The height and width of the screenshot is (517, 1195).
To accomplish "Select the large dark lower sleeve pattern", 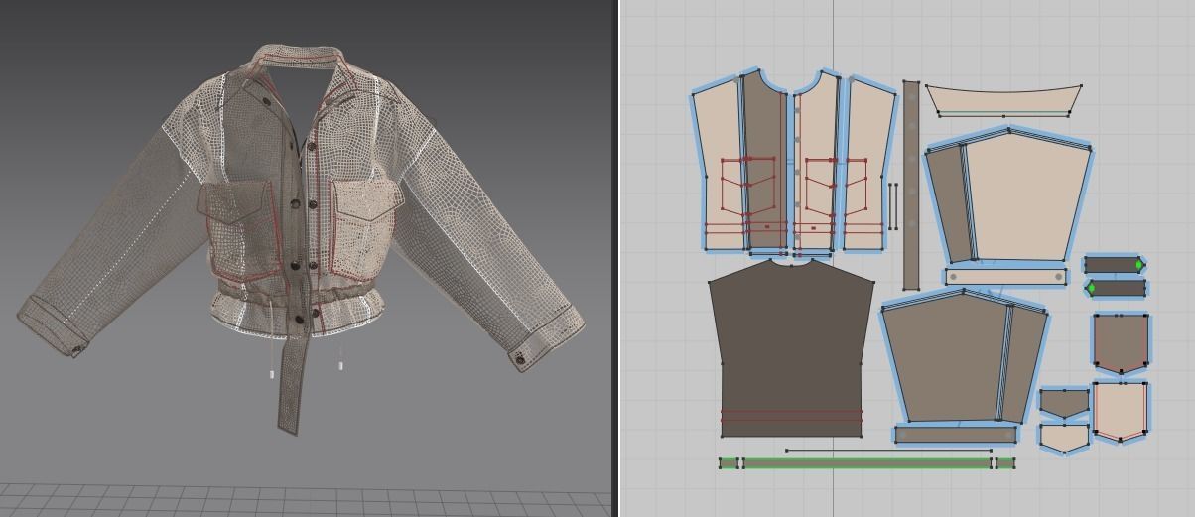I will pos(943,357).
